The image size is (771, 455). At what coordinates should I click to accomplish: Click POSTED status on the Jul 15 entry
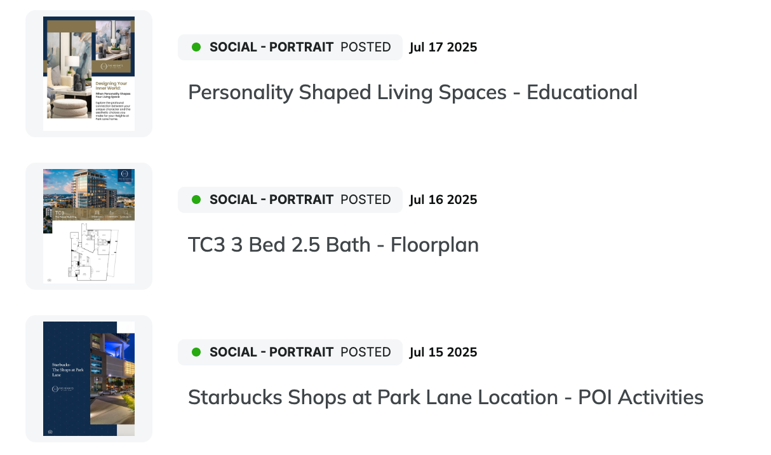[366, 352]
